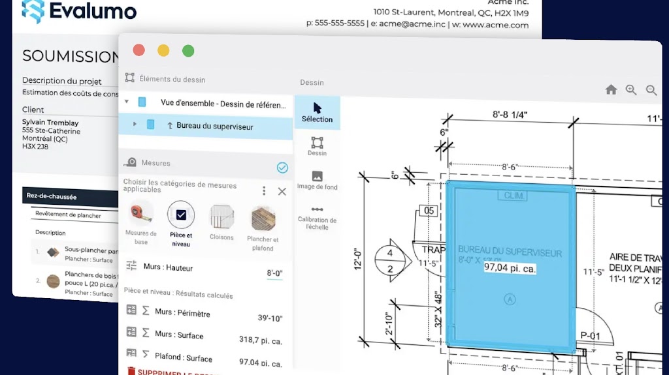
Task: Click the Murs : Périmètre sigma icon
Action: [146, 310]
